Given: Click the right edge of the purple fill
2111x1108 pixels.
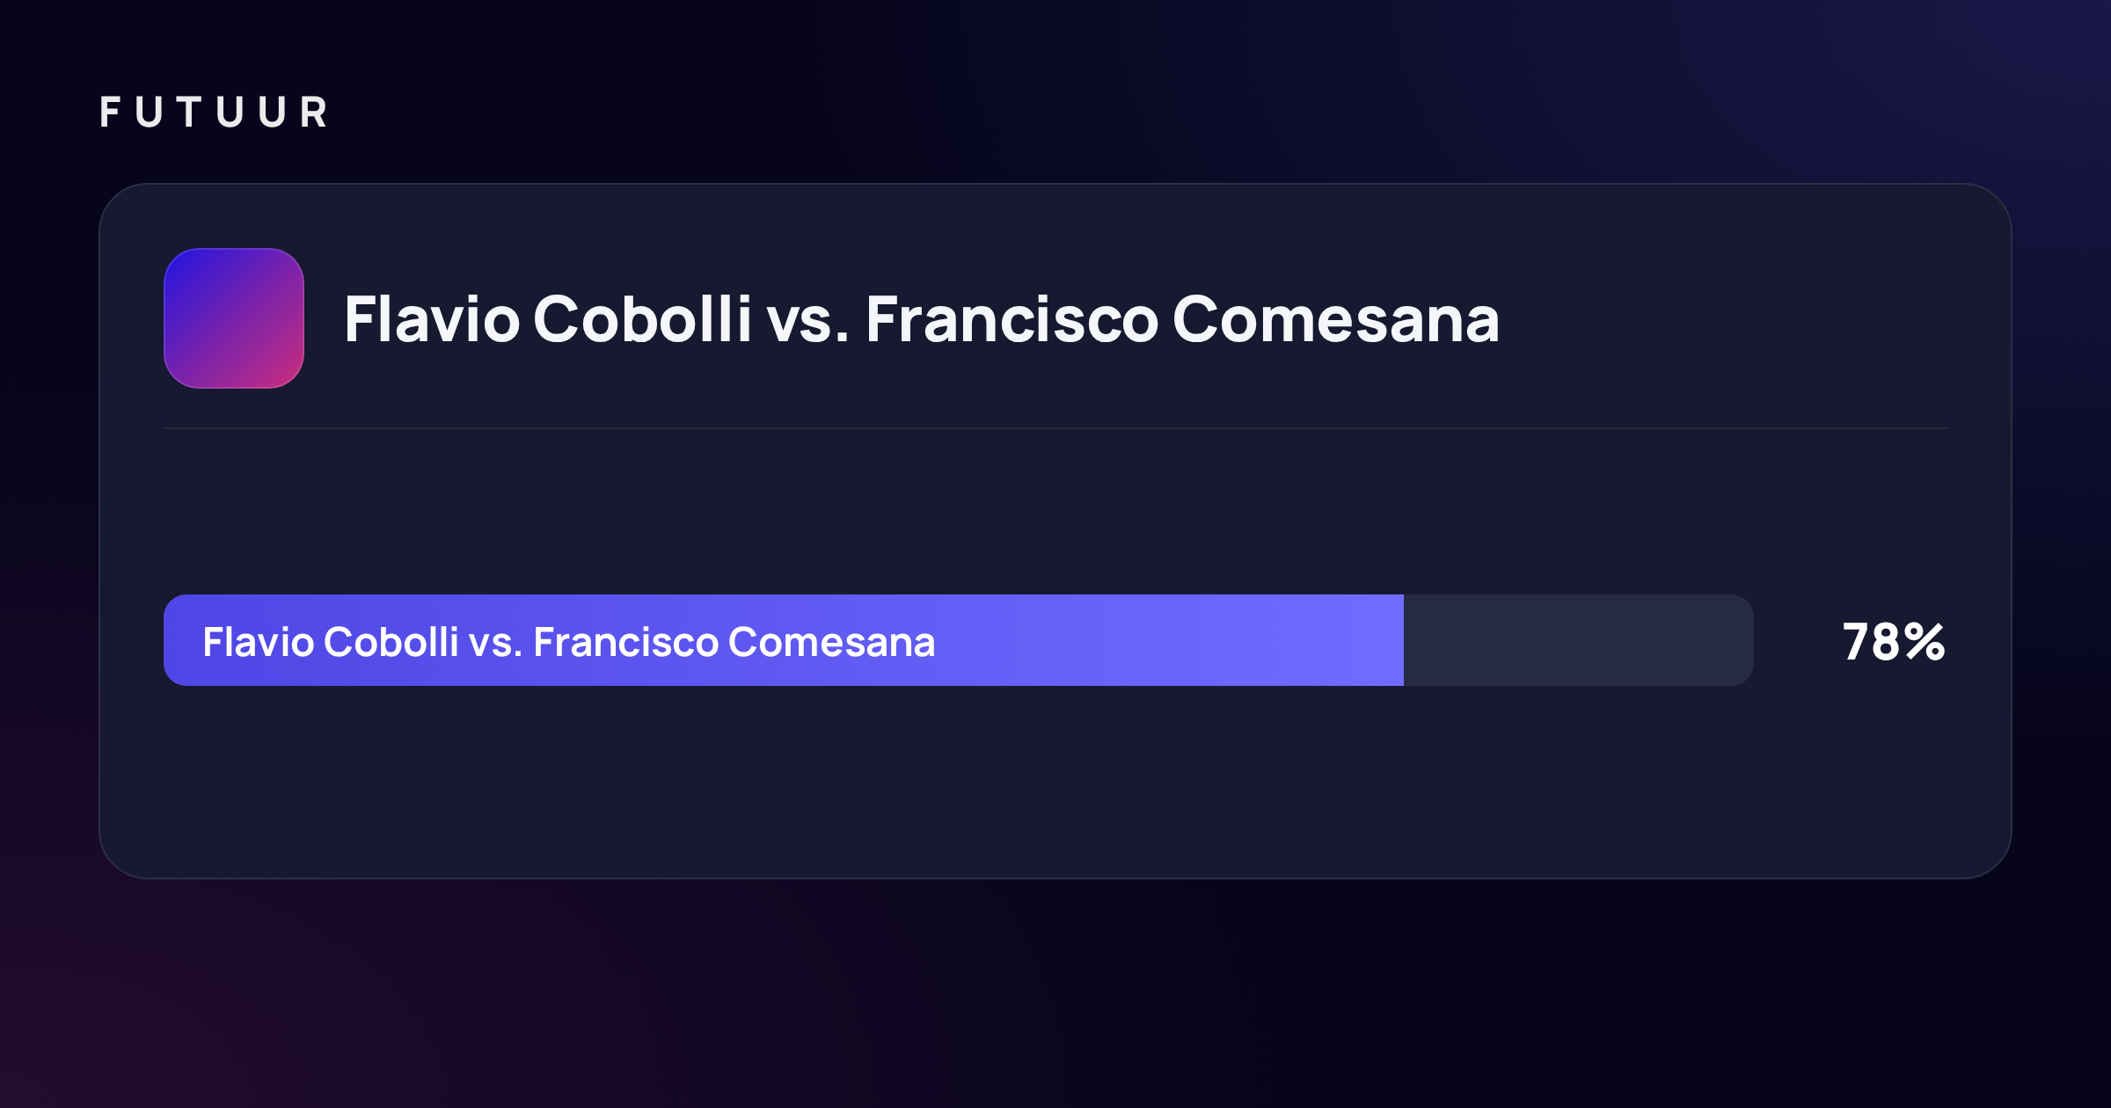Looking at the screenshot, I should coord(1400,640).
